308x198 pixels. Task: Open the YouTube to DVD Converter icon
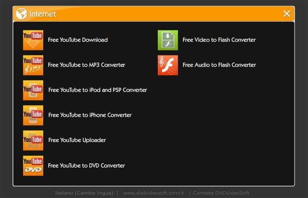coord(33,166)
